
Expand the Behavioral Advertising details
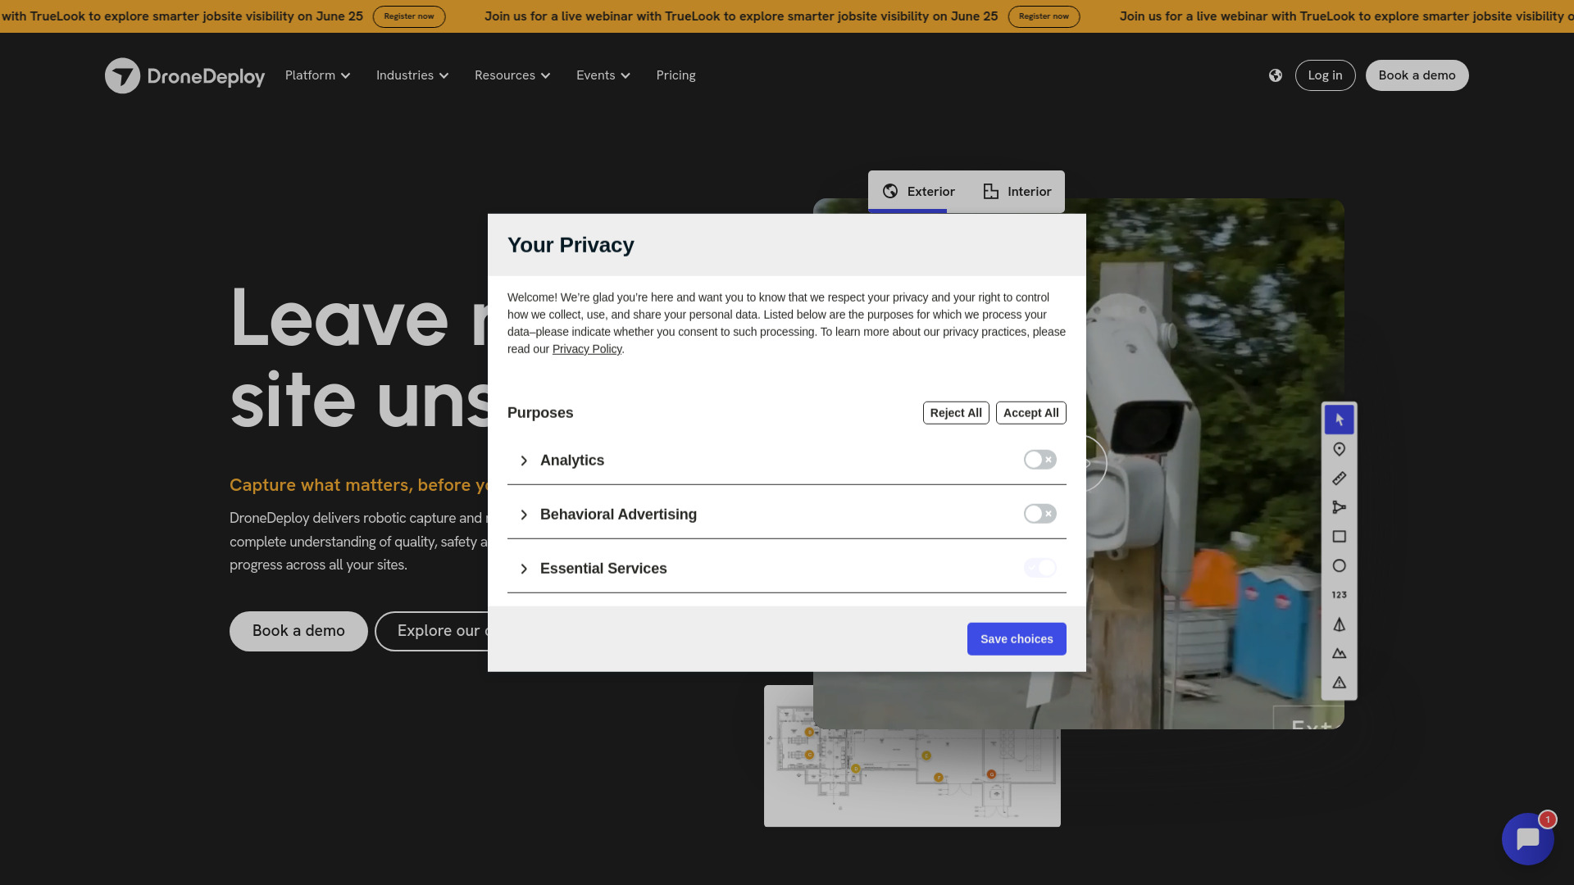525,514
